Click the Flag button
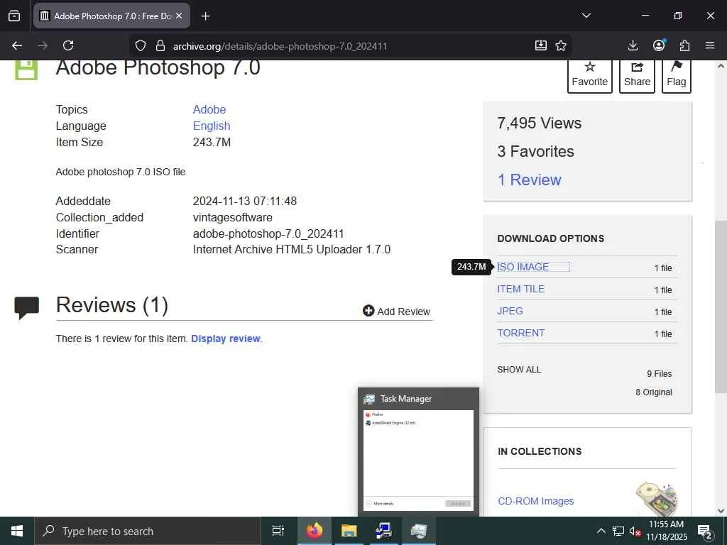Image resolution: width=727 pixels, height=545 pixels. [x=677, y=75]
